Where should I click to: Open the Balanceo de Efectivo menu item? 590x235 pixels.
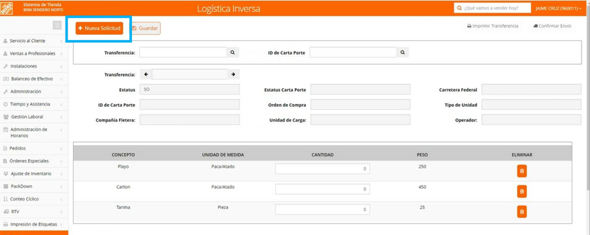[34, 79]
